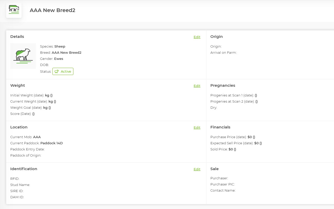Click the Financials section heading
334x209 pixels.
tap(220, 127)
